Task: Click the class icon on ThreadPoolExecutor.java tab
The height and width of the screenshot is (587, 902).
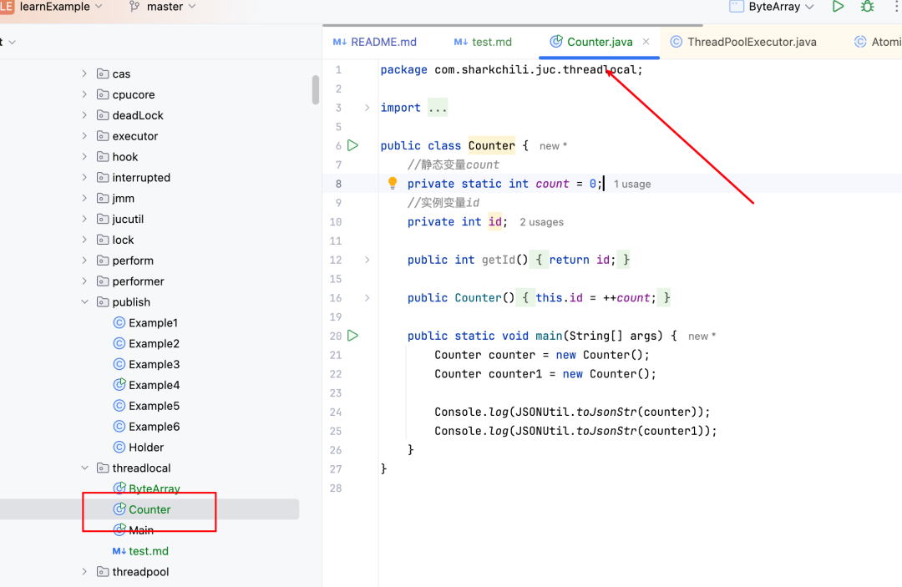Action: pos(676,42)
